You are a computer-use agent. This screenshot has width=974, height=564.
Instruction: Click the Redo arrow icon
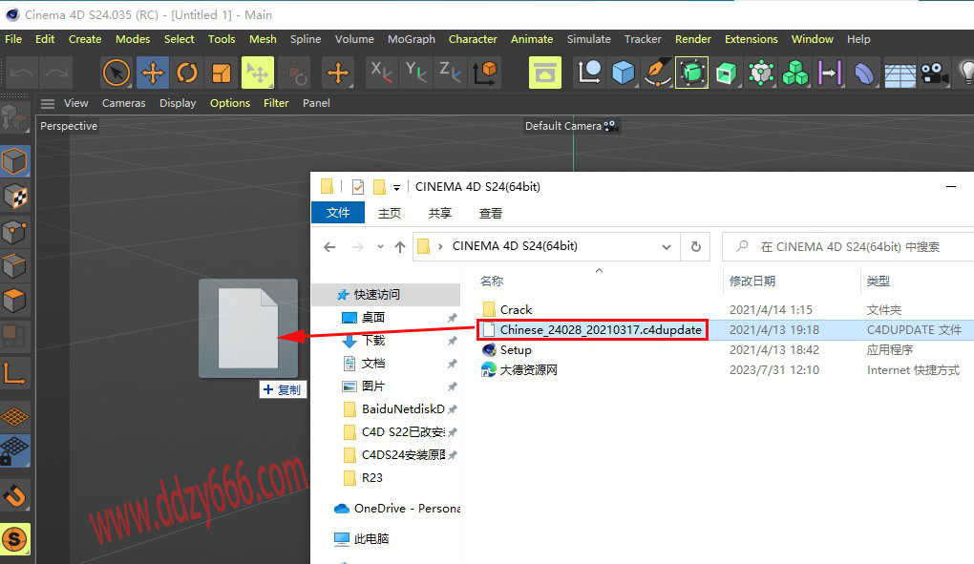56,73
